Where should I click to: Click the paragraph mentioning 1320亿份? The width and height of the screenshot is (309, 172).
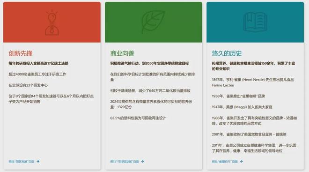[x=151, y=105]
